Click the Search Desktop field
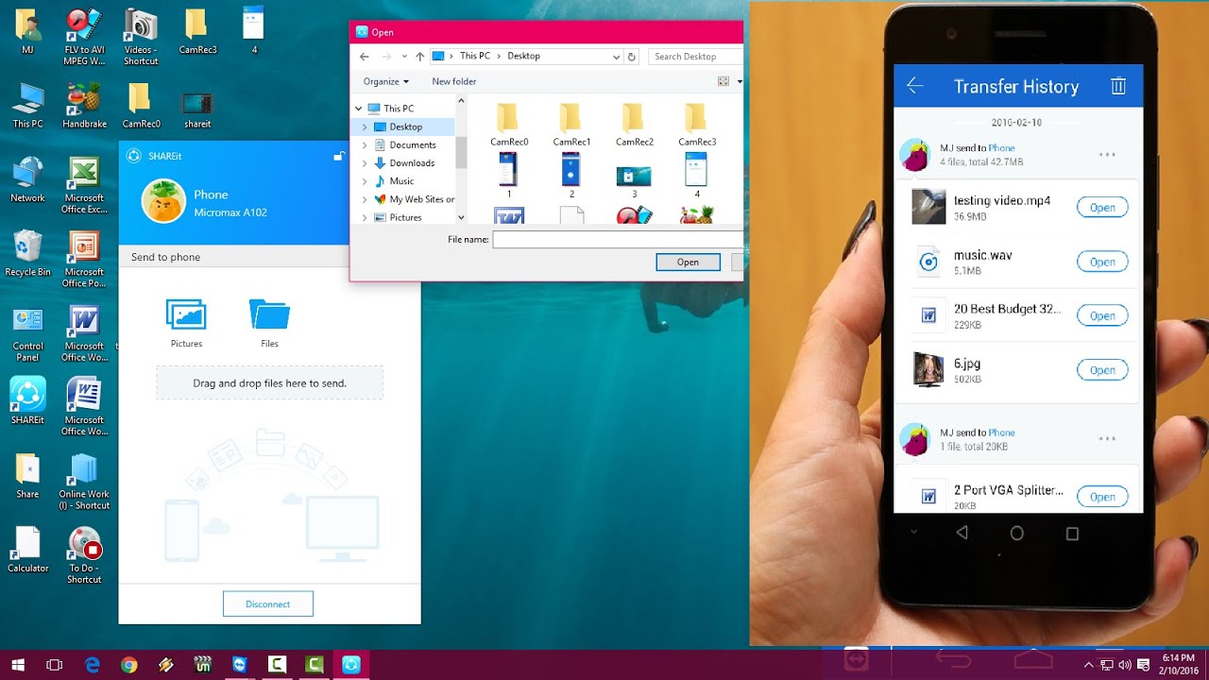This screenshot has width=1209, height=680. pos(696,57)
